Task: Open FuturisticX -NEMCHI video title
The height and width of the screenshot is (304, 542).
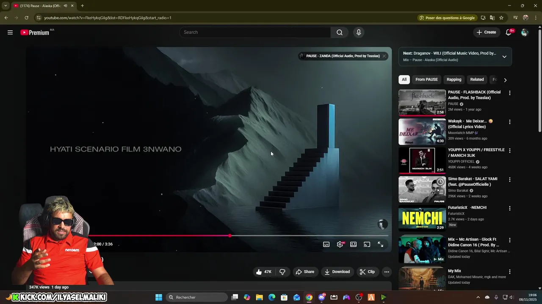Action: (x=467, y=208)
